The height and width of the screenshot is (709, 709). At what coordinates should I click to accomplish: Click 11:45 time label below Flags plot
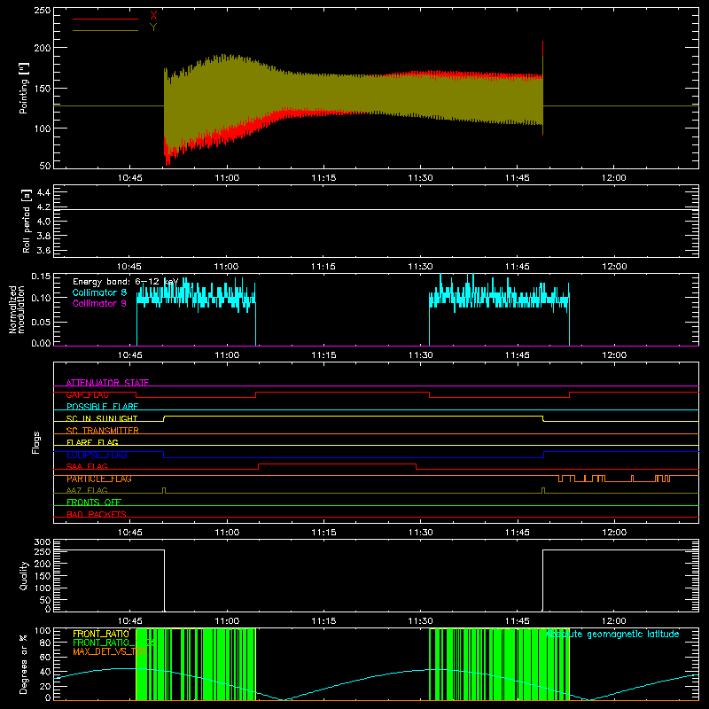pos(518,533)
